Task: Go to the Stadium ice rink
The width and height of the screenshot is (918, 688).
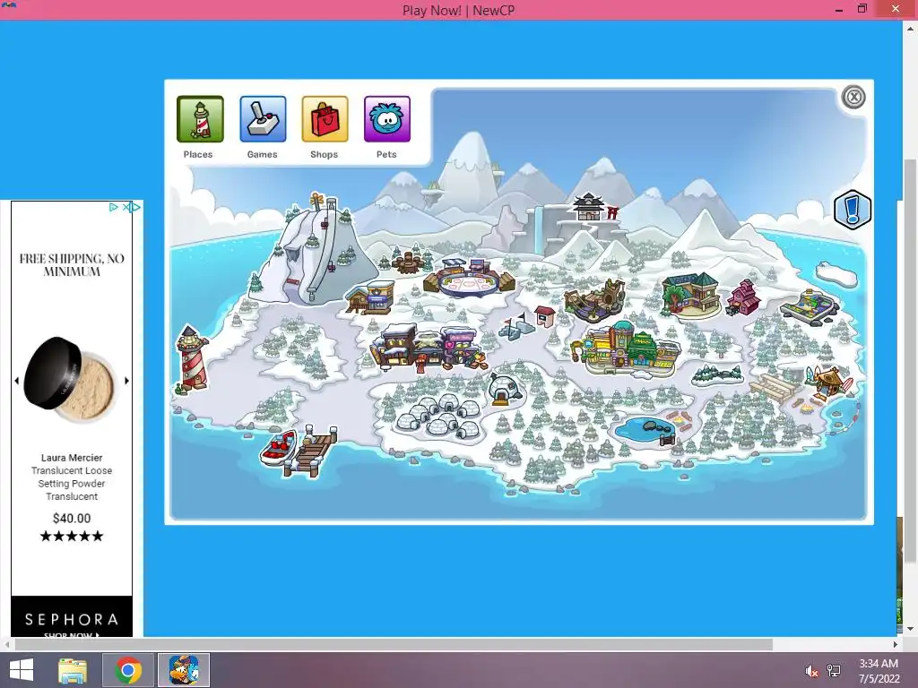Action: point(470,279)
